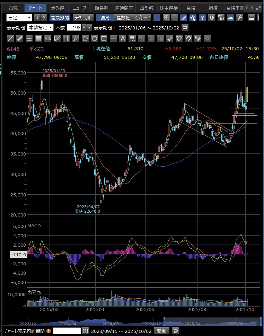The height and width of the screenshot is (336, 264).
Task: Open chart settings with the wrench icon
Action: [239, 18]
